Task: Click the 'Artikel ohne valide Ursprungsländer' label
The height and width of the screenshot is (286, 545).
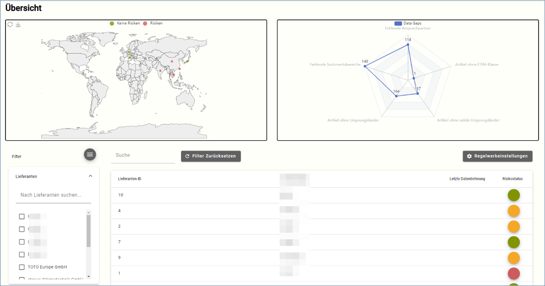Action: (468, 120)
